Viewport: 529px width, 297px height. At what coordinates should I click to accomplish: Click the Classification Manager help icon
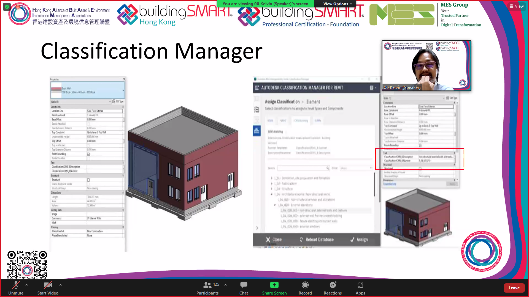pyautogui.click(x=371, y=88)
